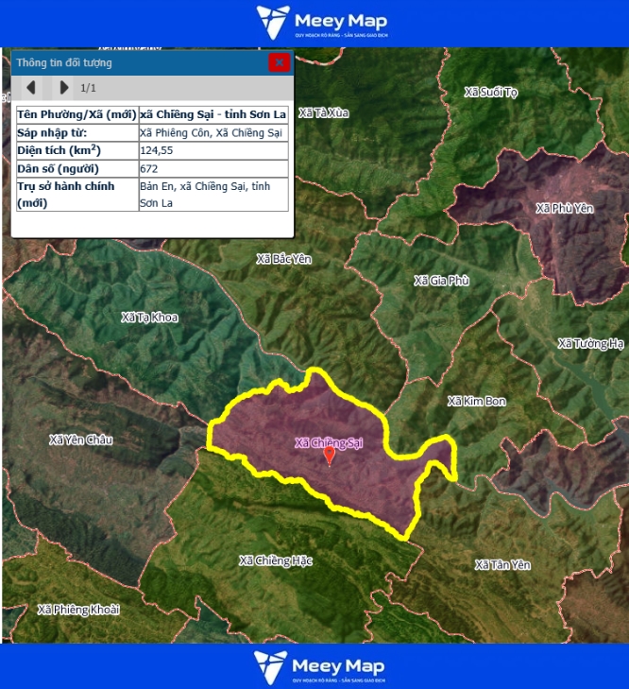Click Xã Gia Phù commune label
Viewport: 629px width, 689px height.
(441, 281)
